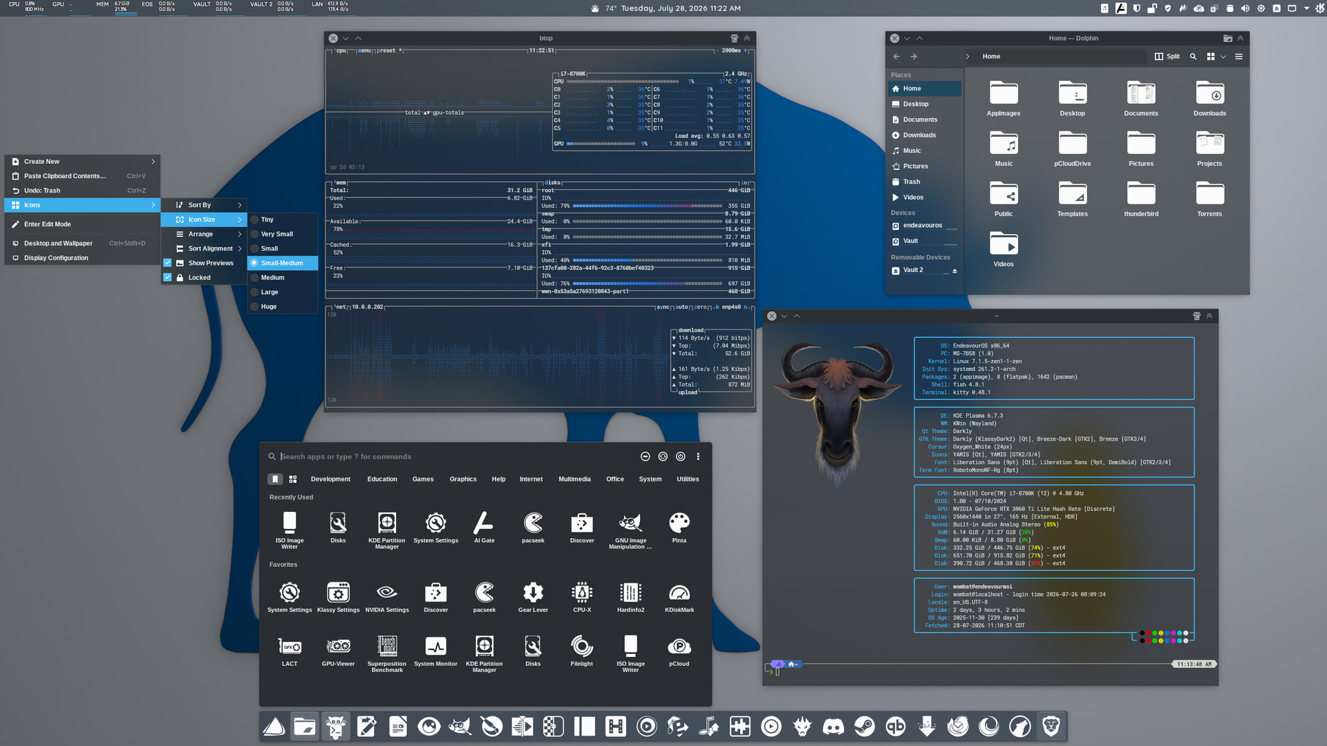Launch the Gear Lever app
The width and height of the screenshot is (1327, 746).
[x=533, y=597]
